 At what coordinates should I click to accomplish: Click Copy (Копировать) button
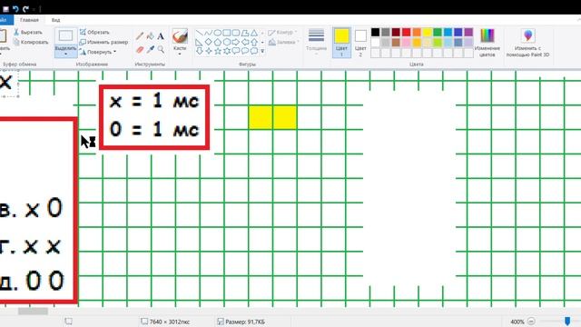pos(31,42)
